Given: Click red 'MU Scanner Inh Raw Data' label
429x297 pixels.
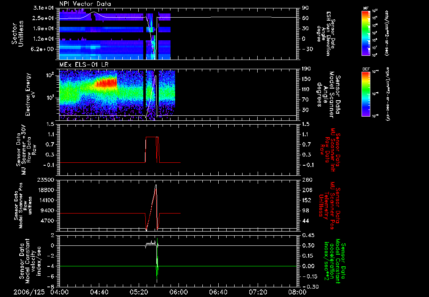Looking at the screenshot, I should click(x=330, y=150).
